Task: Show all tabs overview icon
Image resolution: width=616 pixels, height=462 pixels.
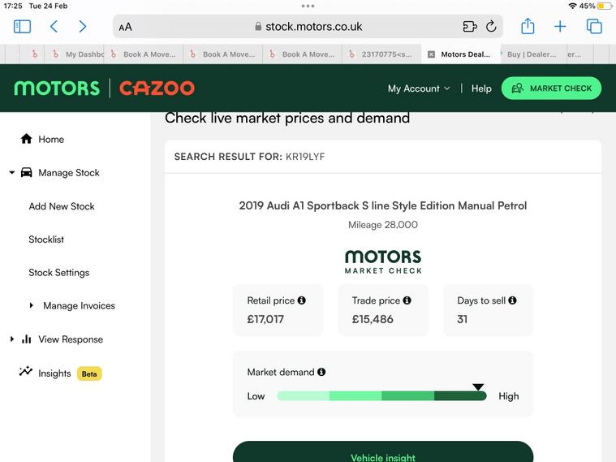Action: pos(594,26)
